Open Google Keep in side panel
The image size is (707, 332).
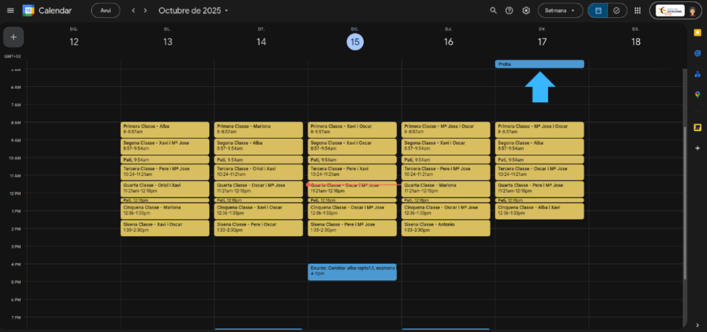click(x=697, y=32)
